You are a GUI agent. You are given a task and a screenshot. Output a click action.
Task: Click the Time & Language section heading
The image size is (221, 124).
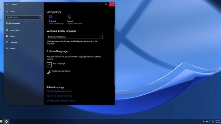pyautogui.click(x=13, y=23)
